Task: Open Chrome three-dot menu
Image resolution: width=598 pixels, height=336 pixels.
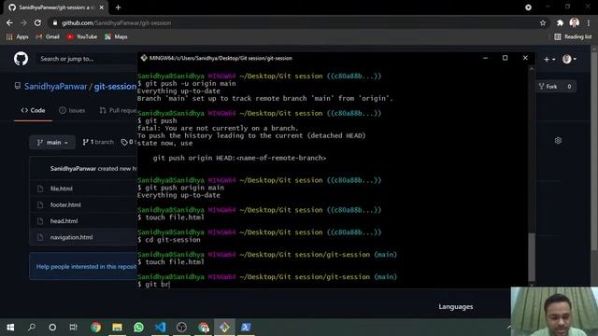Action: [x=589, y=22]
